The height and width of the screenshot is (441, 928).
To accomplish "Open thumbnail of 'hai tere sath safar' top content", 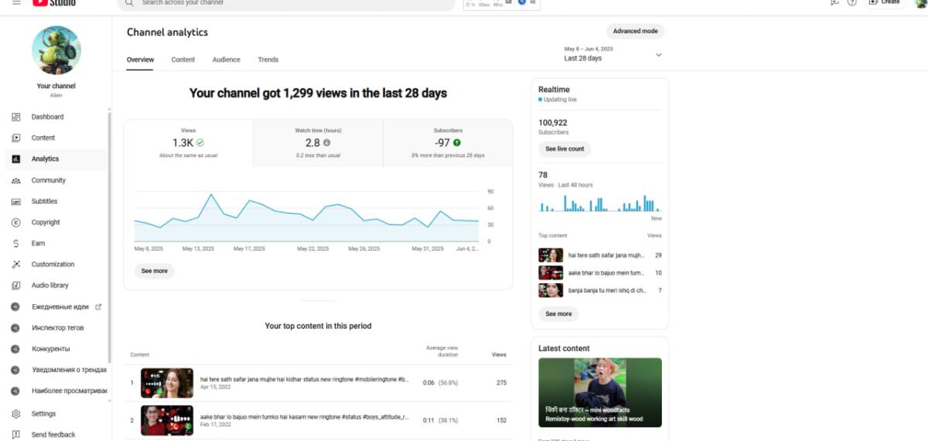I will click(167, 383).
